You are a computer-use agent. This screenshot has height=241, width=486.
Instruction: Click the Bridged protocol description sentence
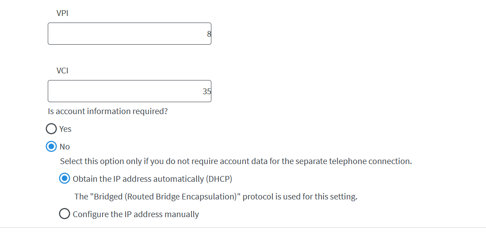[216, 196]
